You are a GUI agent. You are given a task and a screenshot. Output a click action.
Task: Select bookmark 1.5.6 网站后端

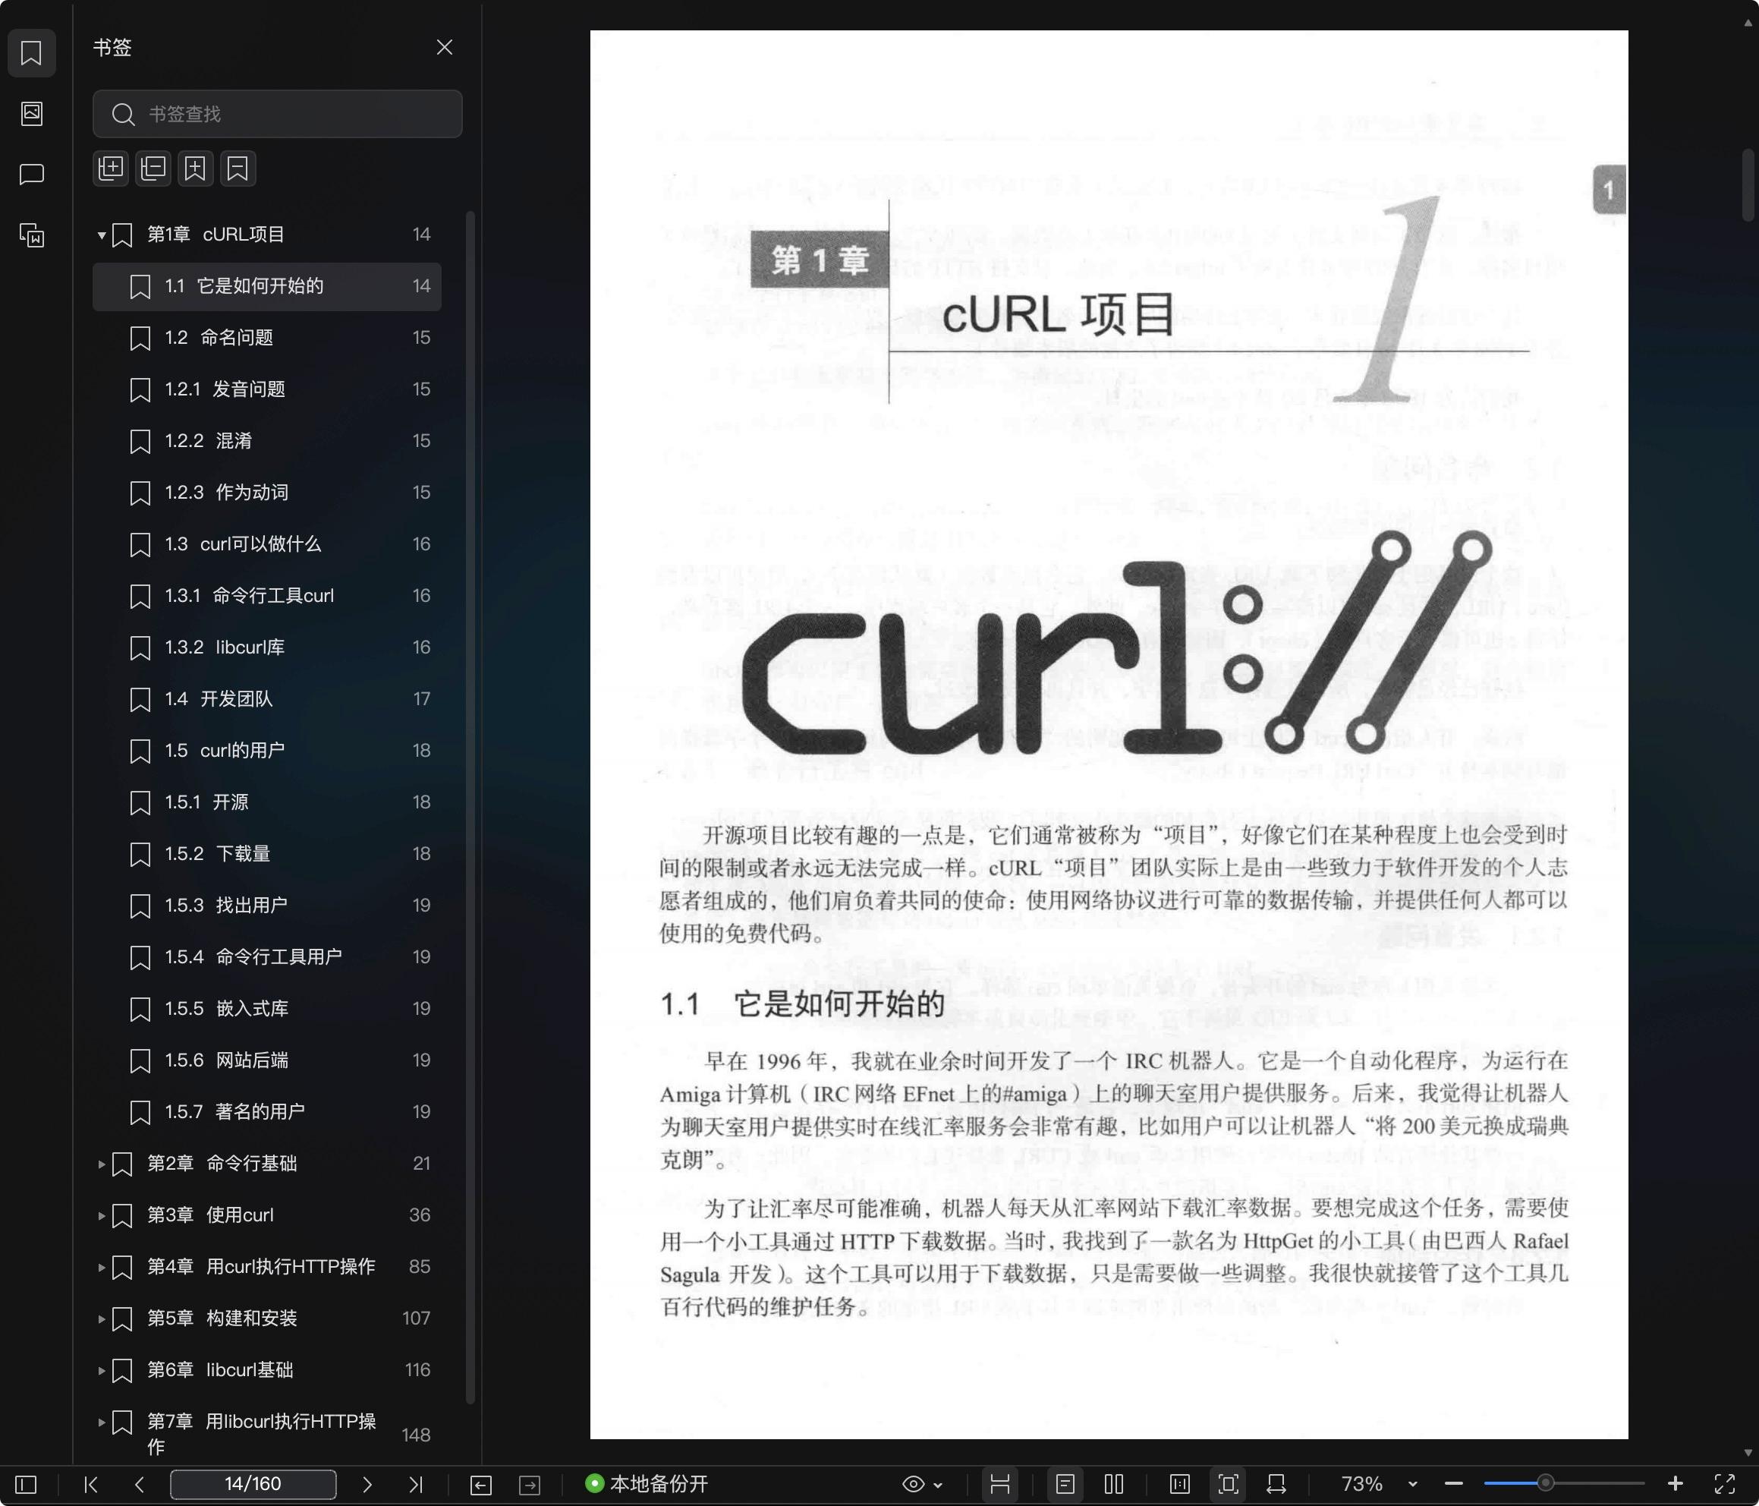click(266, 1061)
